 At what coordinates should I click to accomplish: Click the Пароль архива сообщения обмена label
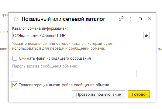[x=45, y=66]
